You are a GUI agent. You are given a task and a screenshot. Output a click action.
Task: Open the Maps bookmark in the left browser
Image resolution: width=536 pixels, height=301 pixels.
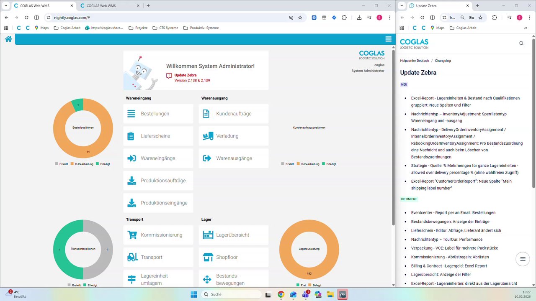point(41,28)
